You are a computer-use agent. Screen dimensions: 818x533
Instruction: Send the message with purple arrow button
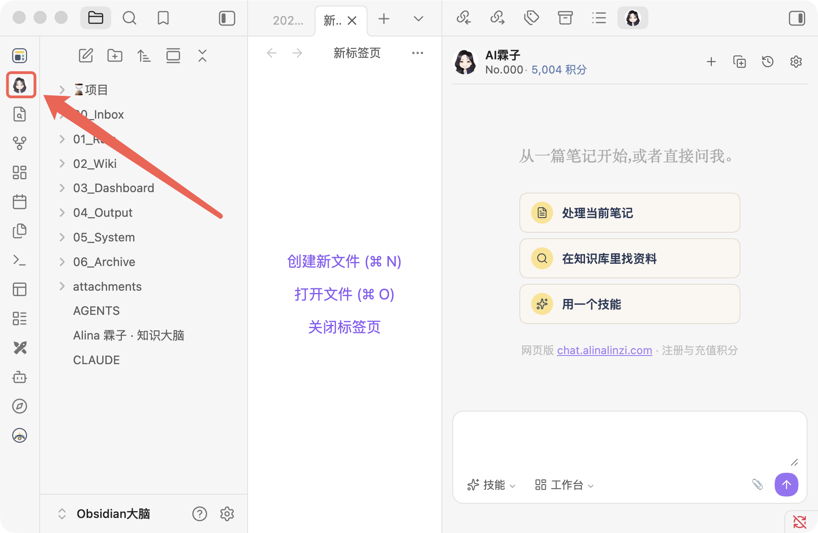point(787,484)
